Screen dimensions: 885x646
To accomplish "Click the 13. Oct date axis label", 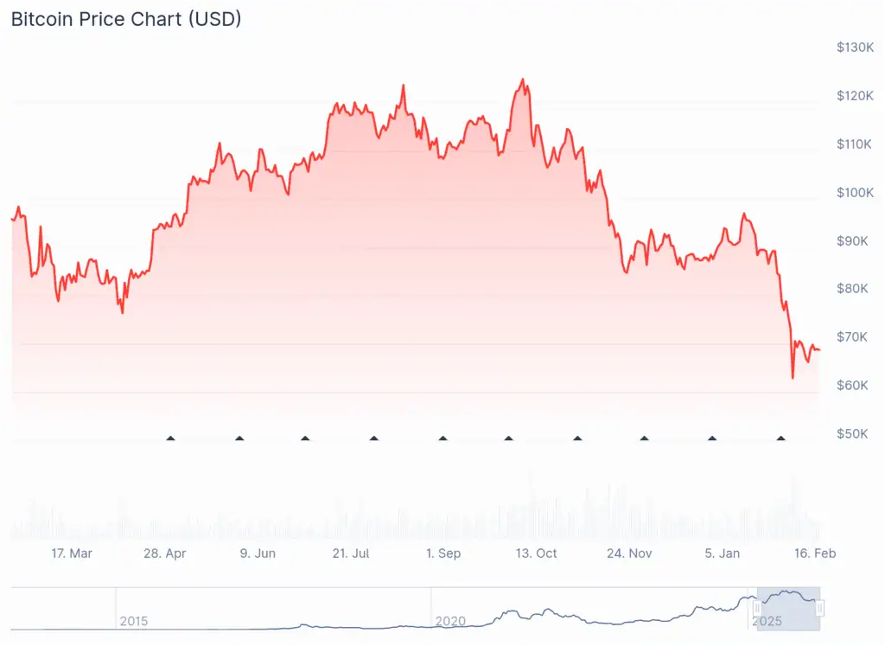I will 537,553.
